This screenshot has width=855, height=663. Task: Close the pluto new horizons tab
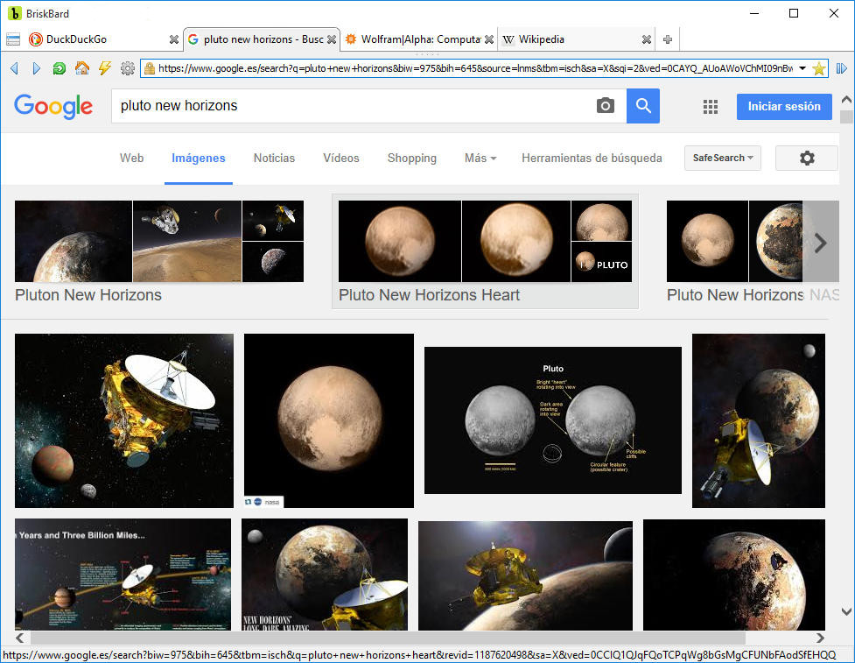click(332, 39)
